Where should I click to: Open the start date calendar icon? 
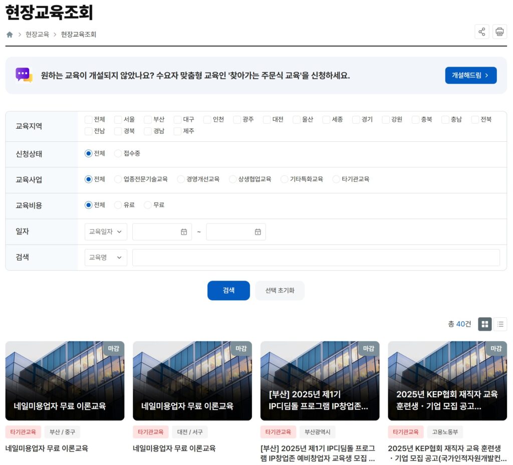click(x=184, y=231)
